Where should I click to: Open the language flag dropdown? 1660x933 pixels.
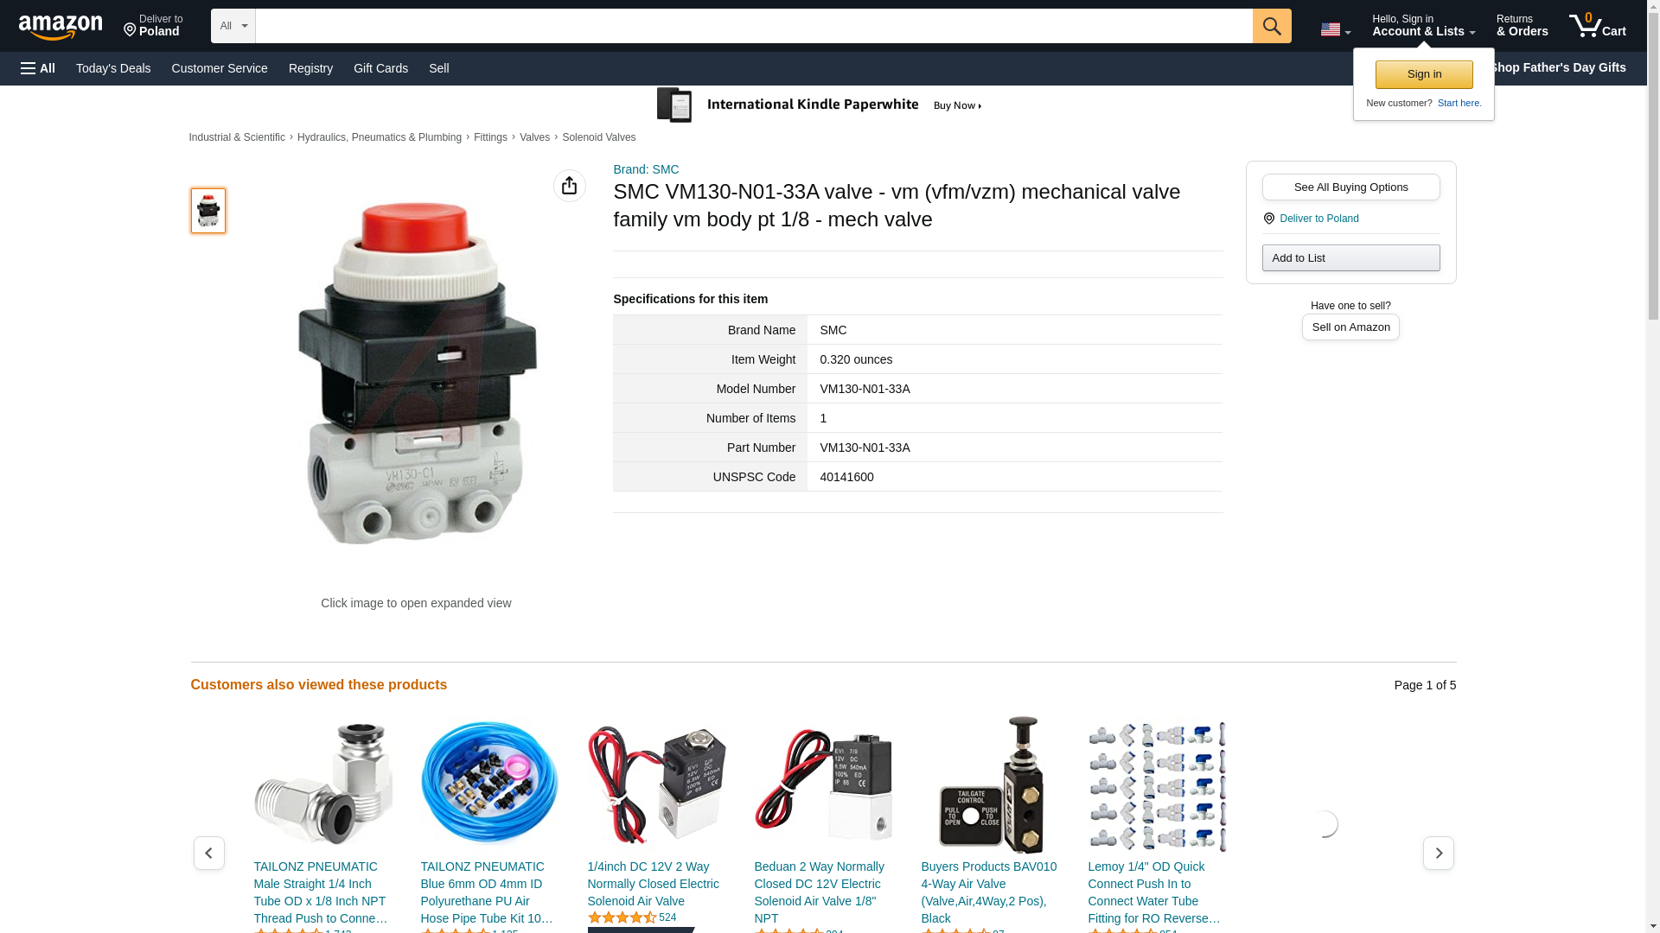pyautogui.click(x=1334, y=29)
